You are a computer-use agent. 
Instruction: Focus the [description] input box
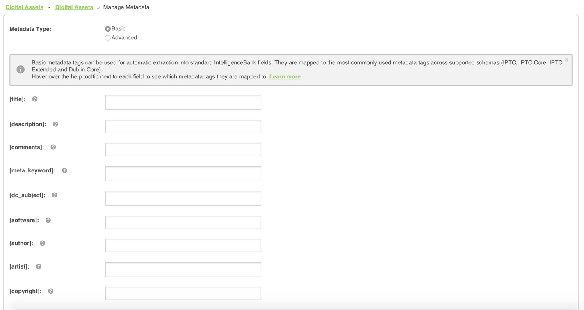pos(183,126)
